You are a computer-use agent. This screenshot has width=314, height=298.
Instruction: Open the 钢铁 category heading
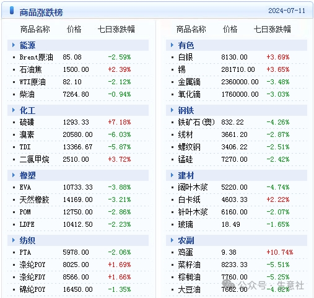186,110
